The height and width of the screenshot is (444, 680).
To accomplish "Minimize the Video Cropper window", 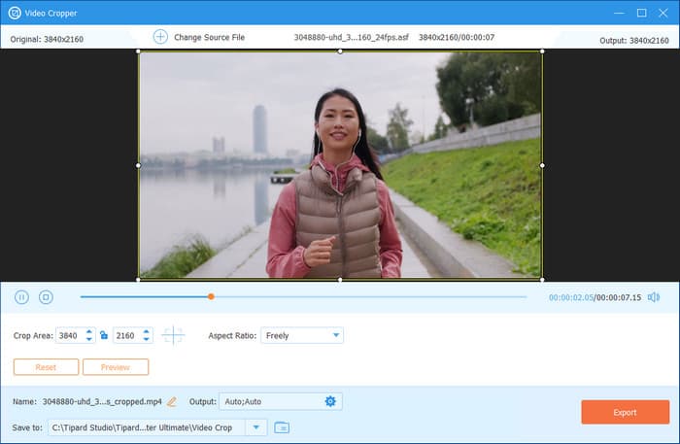I will (x=620, y=13).
